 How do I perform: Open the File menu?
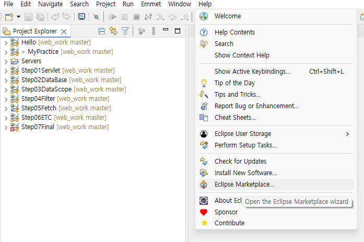pos(8,4)
